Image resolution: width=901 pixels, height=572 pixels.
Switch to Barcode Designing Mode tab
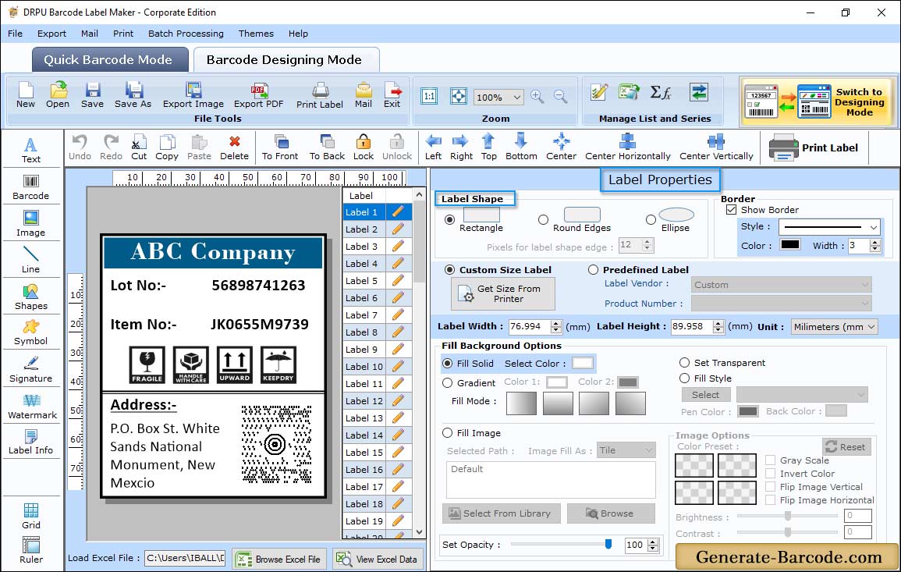point(286,60)
